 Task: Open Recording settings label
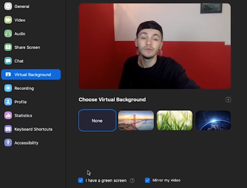point(24,88)
